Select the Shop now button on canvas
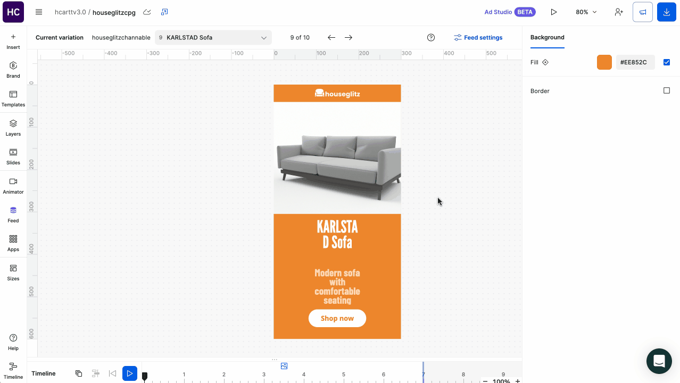 tap(337, 318)
